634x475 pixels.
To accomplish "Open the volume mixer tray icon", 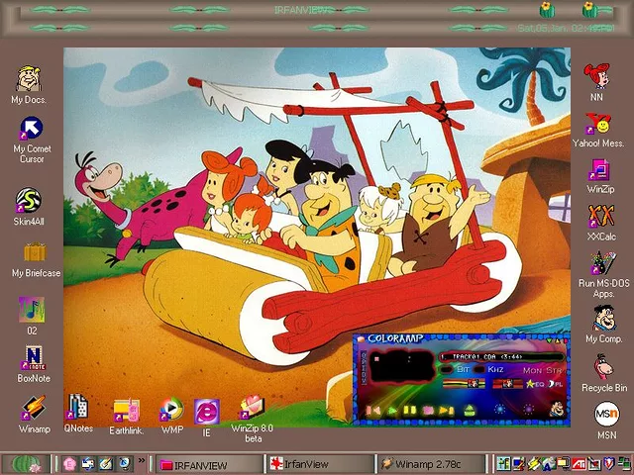I will click(x=504, y=463).
